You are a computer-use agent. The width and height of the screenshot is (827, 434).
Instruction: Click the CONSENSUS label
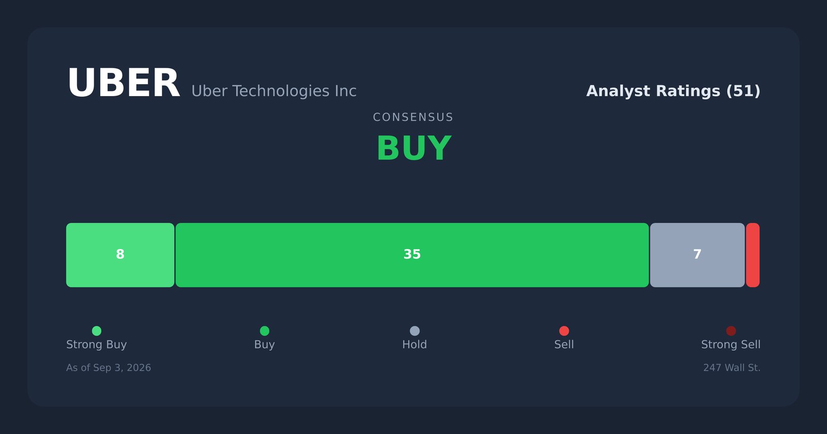(413, 117)
